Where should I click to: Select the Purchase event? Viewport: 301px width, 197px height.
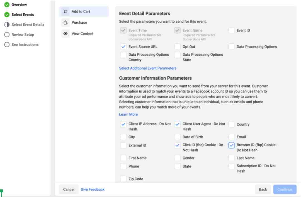pos(84,23)
